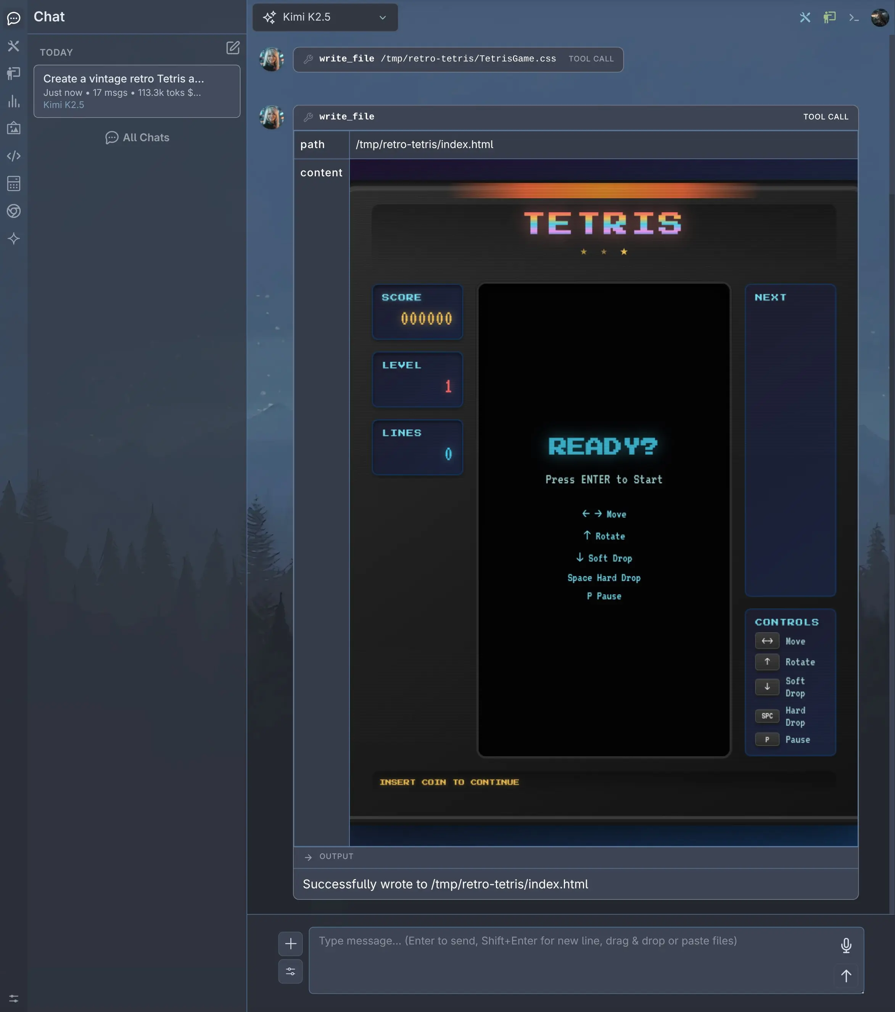Open terminal icon in top bar
Viewport: 895px width, 1012px height.
coord(854,18)
